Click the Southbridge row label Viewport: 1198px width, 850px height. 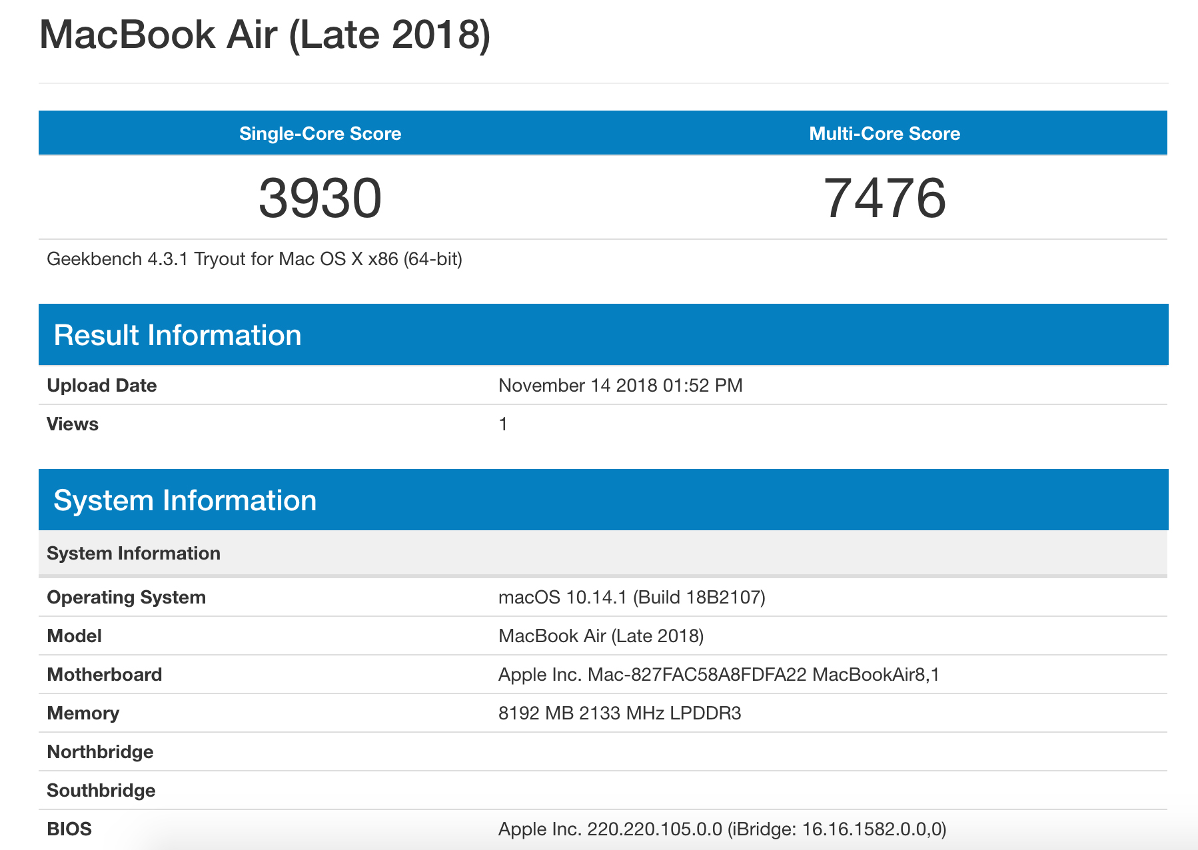pyautogui.click(x=101, y=791)
